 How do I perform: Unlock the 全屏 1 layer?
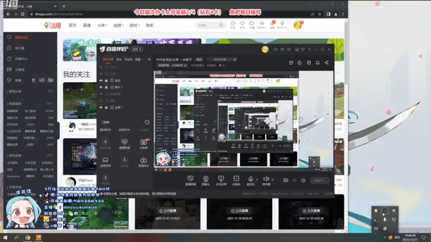click(x=106, y=108)
